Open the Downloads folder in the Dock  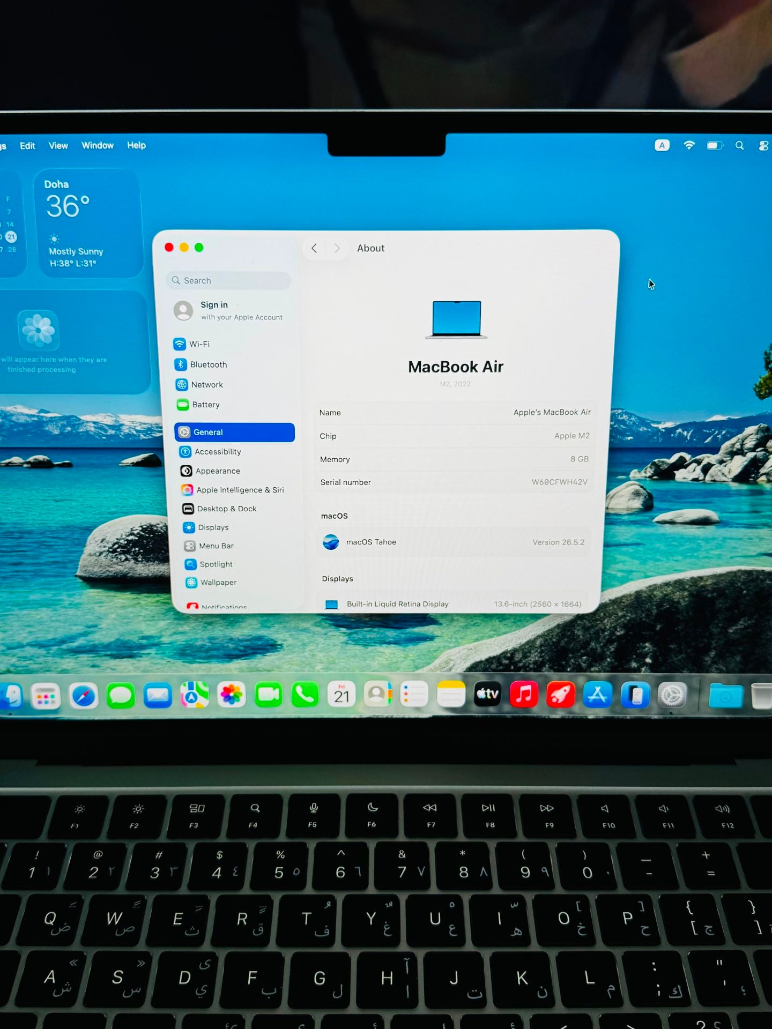point(726,696)
